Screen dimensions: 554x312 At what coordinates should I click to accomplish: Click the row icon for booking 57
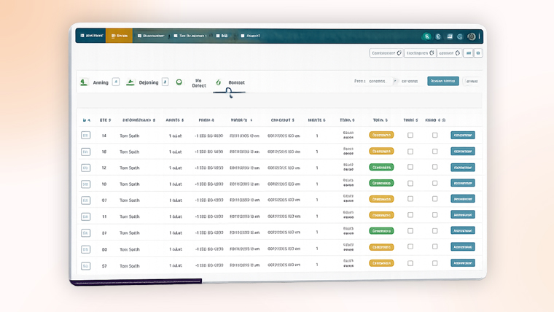[85, 266]
